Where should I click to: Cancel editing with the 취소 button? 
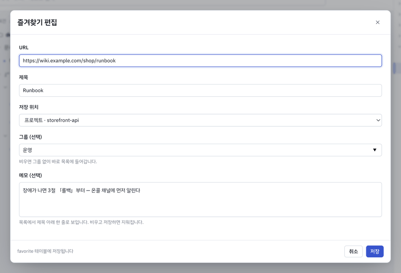click(353, 251)
